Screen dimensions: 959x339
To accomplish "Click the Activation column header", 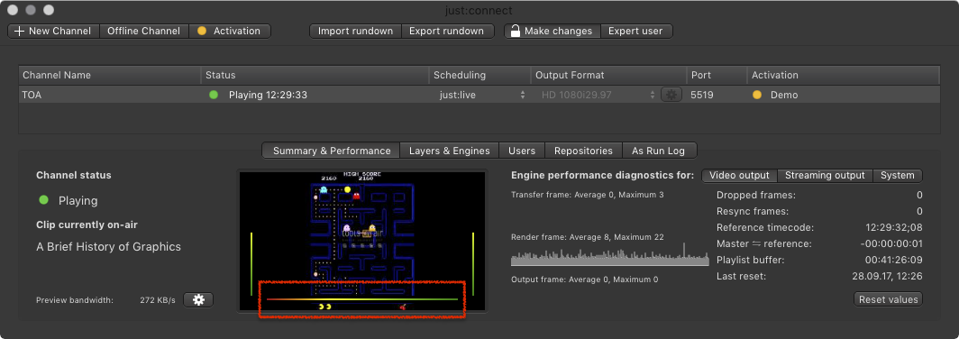I will 844,75.
